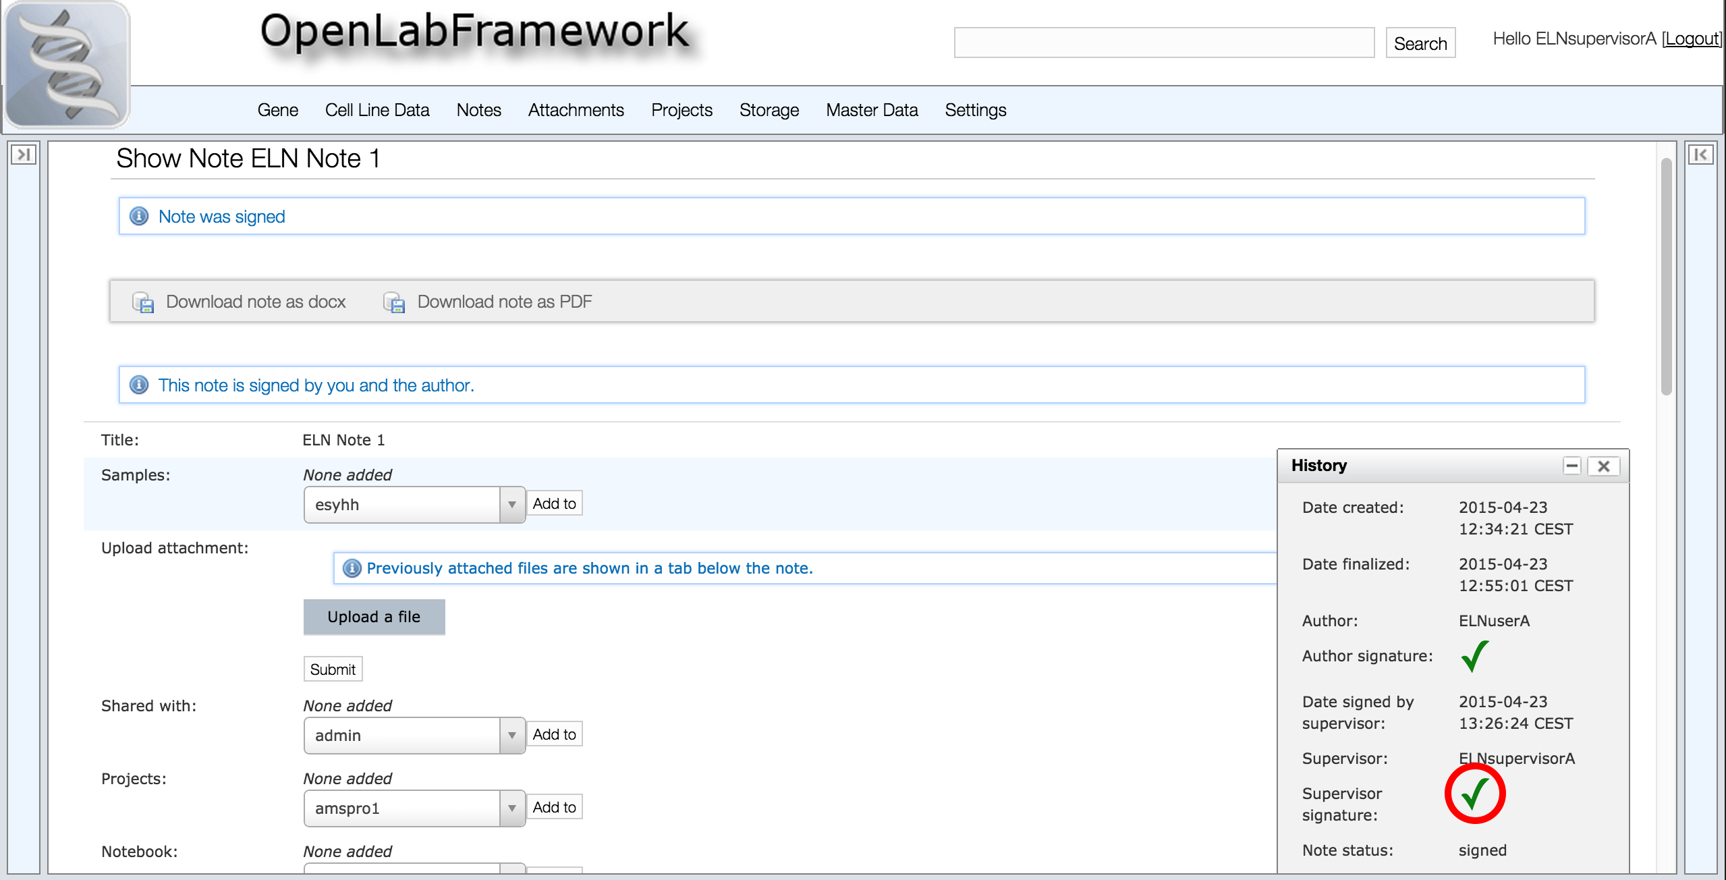
Task: Click the OpenLabFramework DNA logo
Action: pos(66,64)
